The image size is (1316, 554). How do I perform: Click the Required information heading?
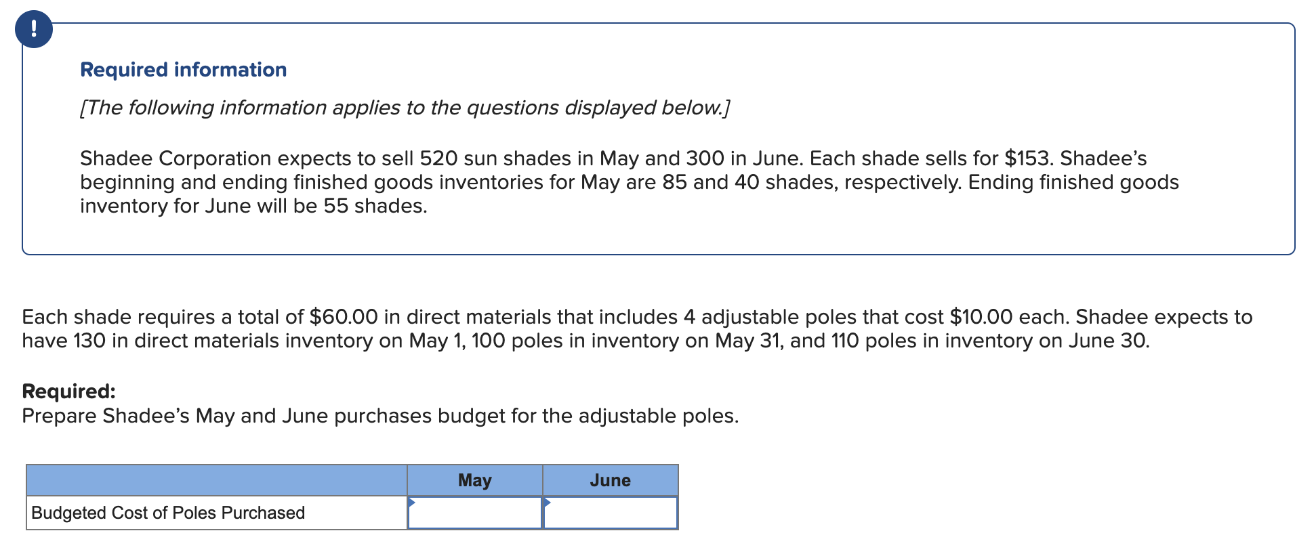183,69
